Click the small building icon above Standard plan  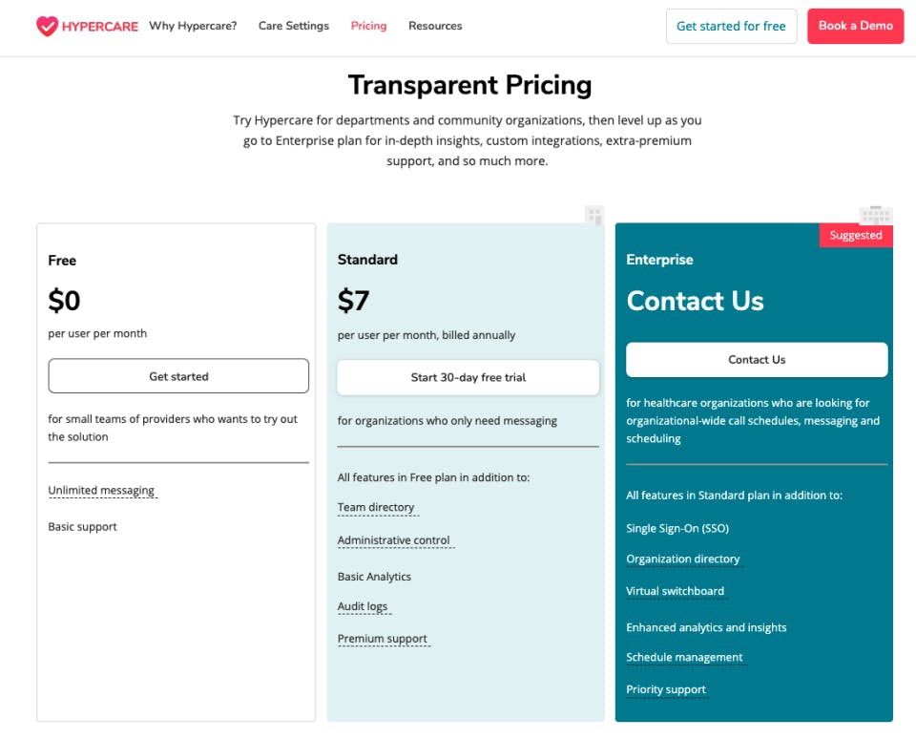pyautogui.click(x=594, y=215)
